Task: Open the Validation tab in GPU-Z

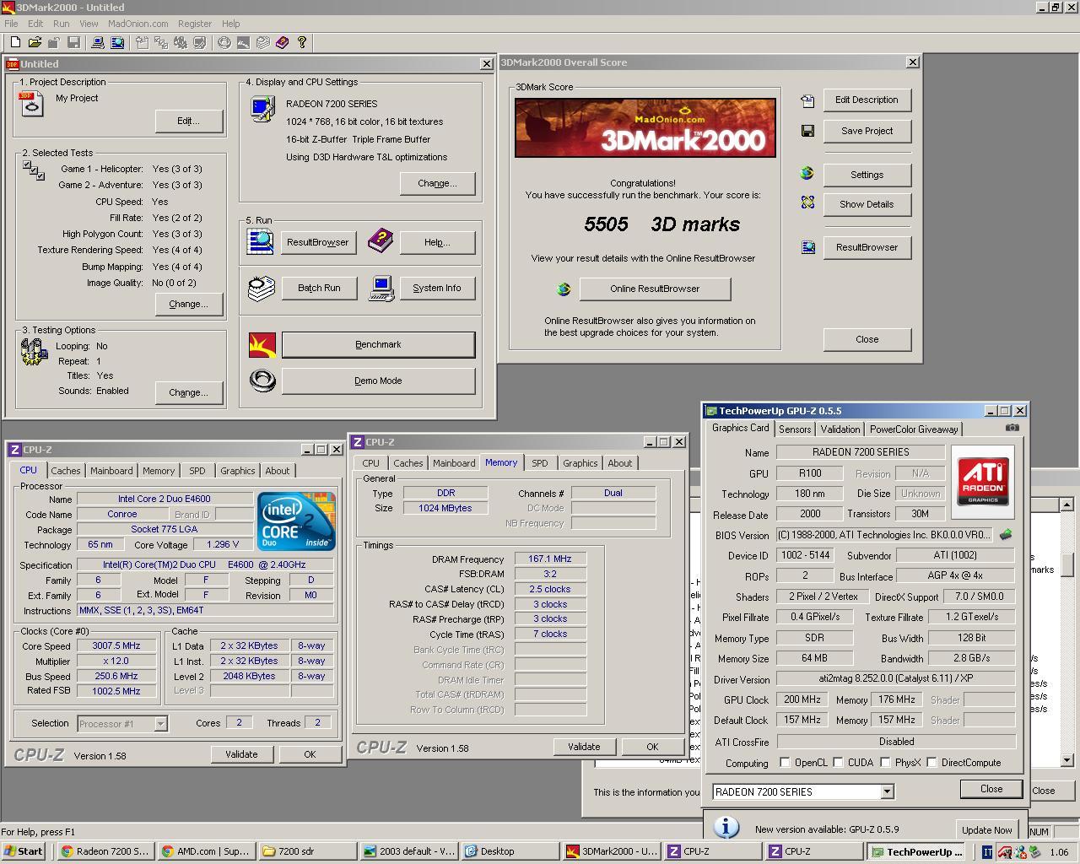Action: point(840,429)
